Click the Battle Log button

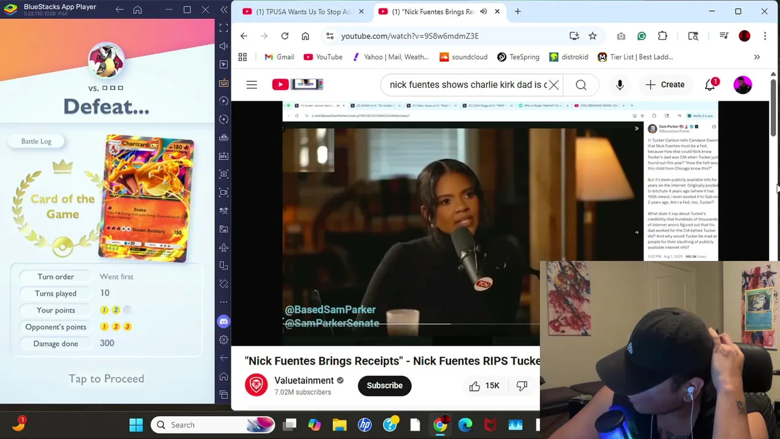tap(37, 141)
